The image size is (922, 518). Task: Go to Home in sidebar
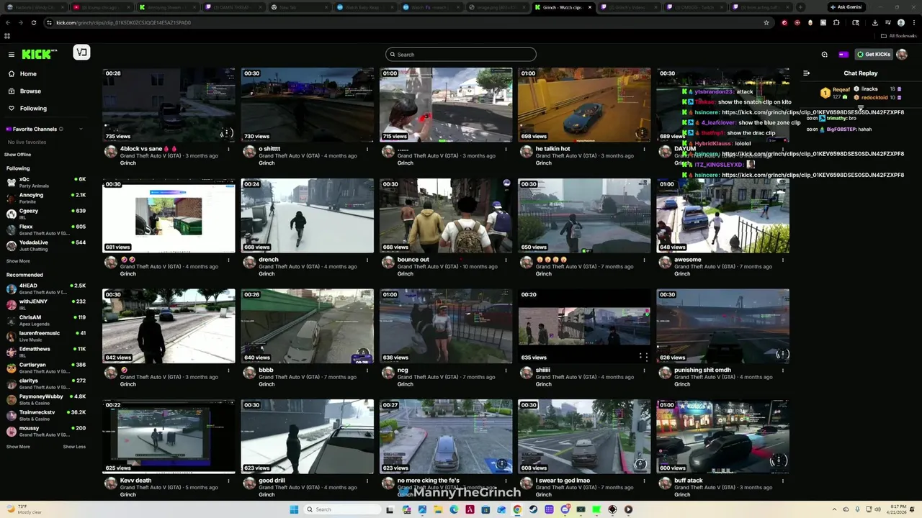(x=28, y=74)
